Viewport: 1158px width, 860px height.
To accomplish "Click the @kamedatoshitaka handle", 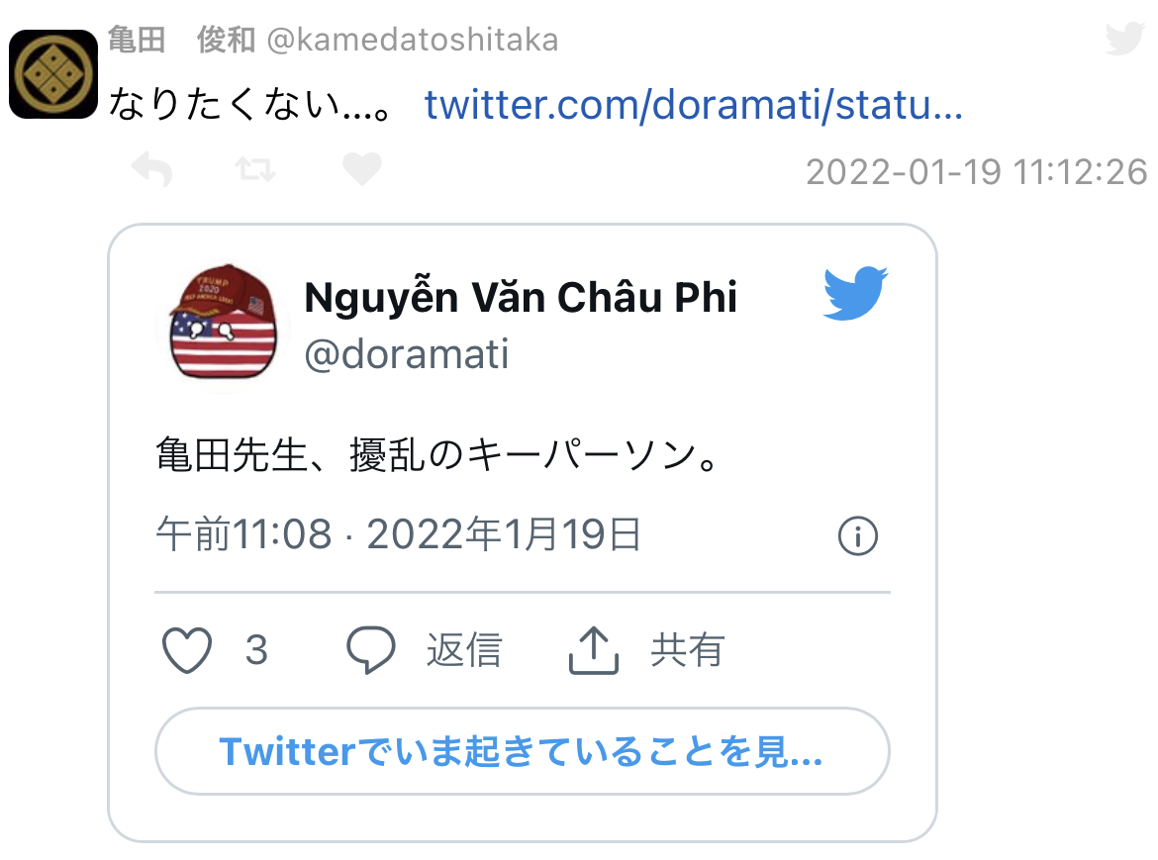I will point(412,40).
